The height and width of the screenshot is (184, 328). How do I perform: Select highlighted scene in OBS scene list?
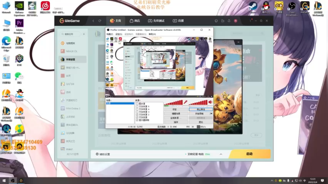coord(120,103)
